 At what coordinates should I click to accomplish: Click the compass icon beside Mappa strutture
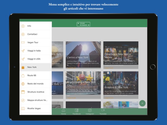(23, 100)
